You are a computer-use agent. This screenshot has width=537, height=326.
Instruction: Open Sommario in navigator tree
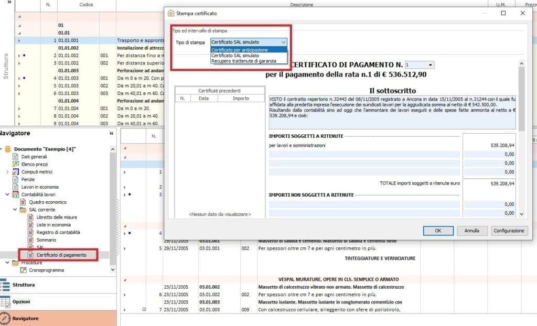tap(46, 240)
